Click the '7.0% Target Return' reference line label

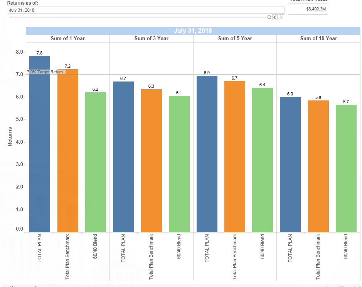pos(45,72)
